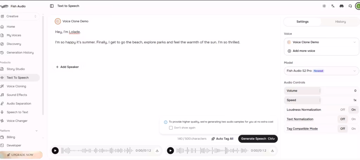Open the language translate icon
The image size is (360, 160).
pyautogui.click(x=333, y=6)
